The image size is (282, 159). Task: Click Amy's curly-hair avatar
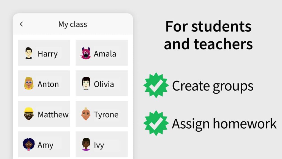[29, 144]
